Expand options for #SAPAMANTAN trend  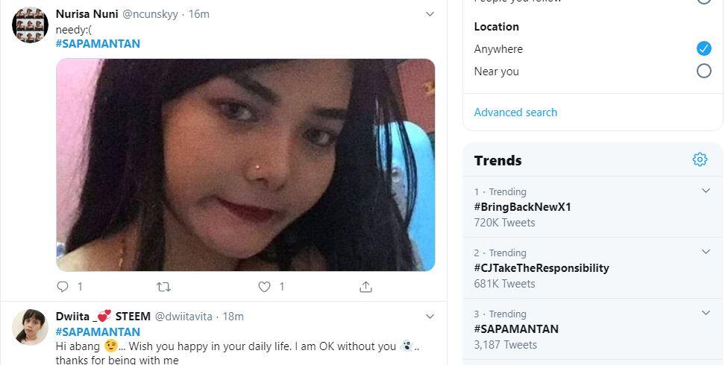[706, 314]
